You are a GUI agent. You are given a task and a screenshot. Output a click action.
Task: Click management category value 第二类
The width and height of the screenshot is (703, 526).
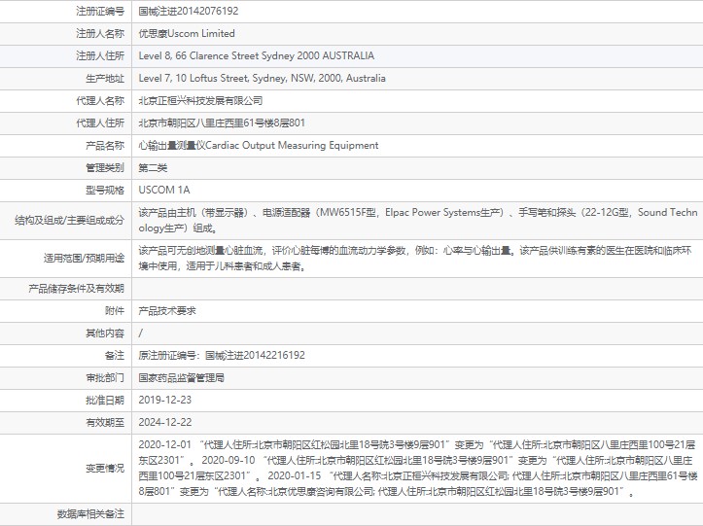pos(153,167)
